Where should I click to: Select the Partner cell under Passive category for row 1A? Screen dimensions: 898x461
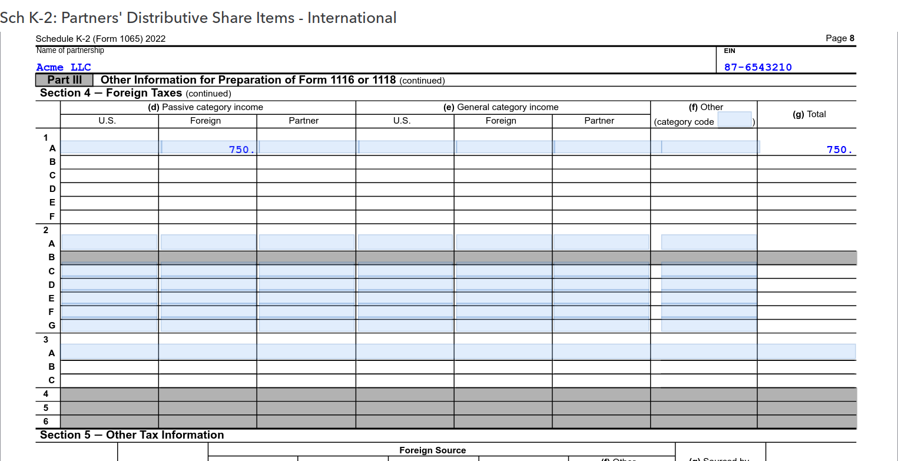(305, 147)
